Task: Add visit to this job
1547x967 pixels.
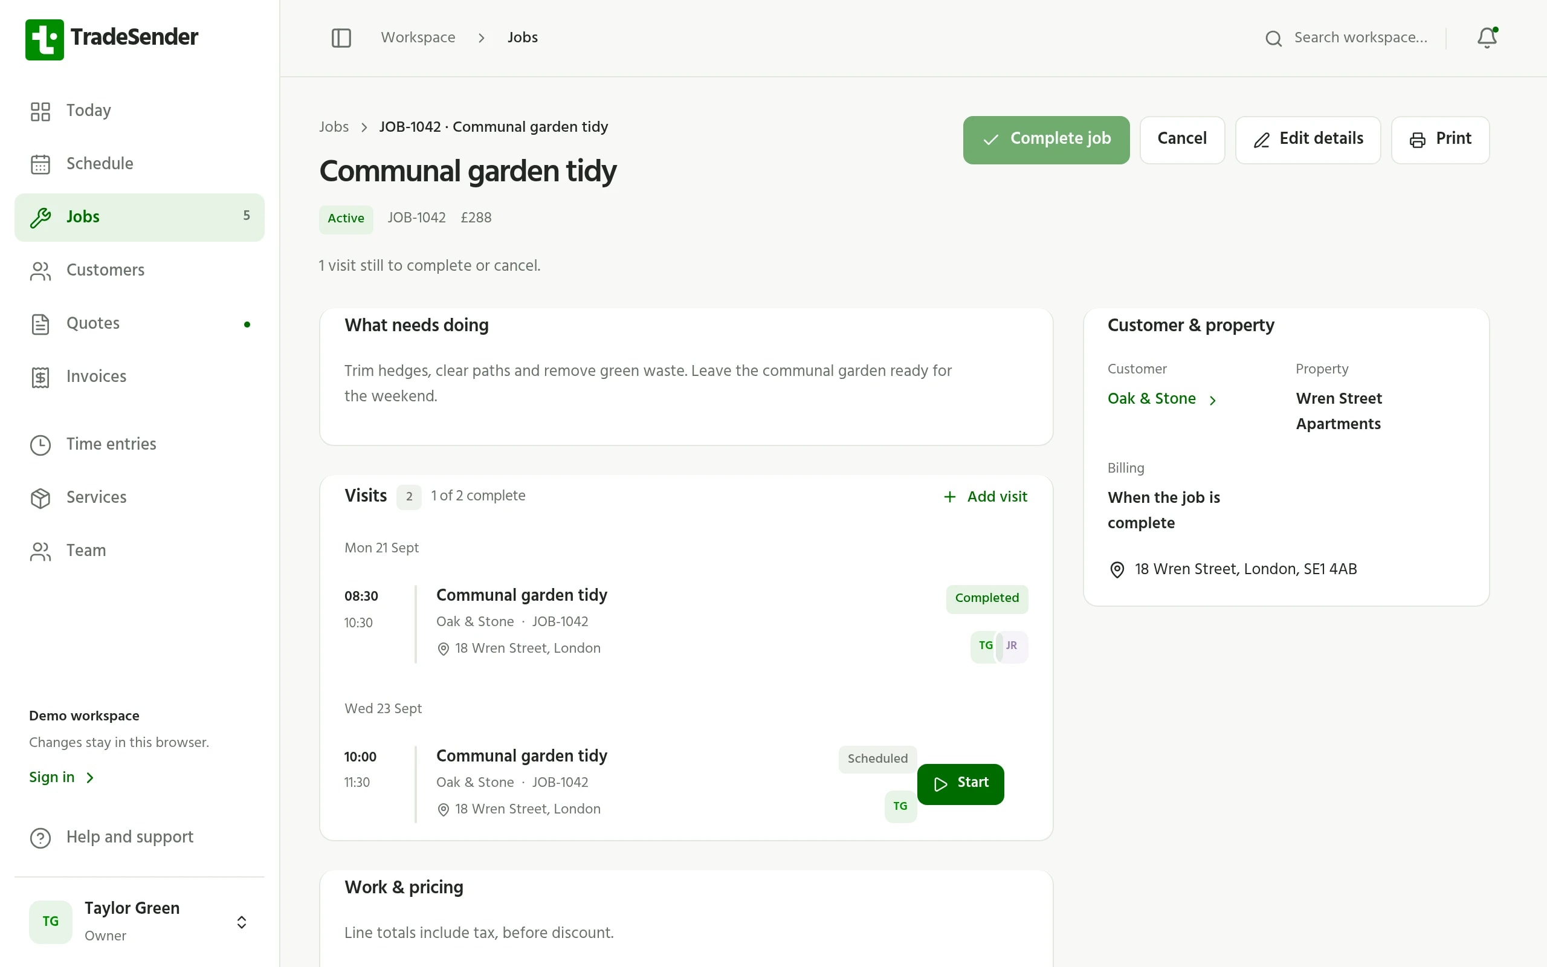Action: tap(985, 497)
